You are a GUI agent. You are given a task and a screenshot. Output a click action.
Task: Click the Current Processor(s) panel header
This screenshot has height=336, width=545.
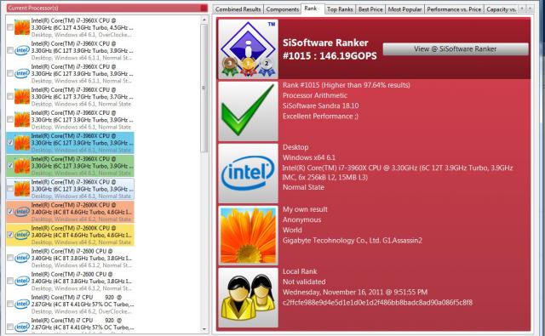click(107, 8)
